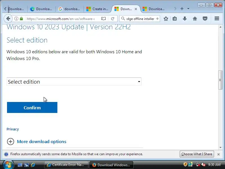
Task: List all tabs dropdown arrow
Action: click(x=188, y=9)
